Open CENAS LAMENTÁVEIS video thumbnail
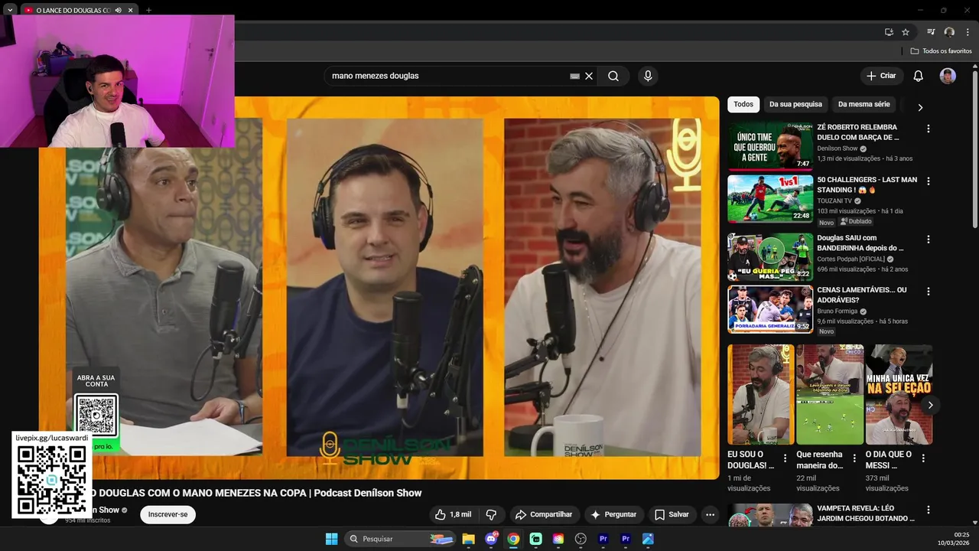The height and width of the screenshot is (551, 979). pyautogui.click(x=770, y=309)
